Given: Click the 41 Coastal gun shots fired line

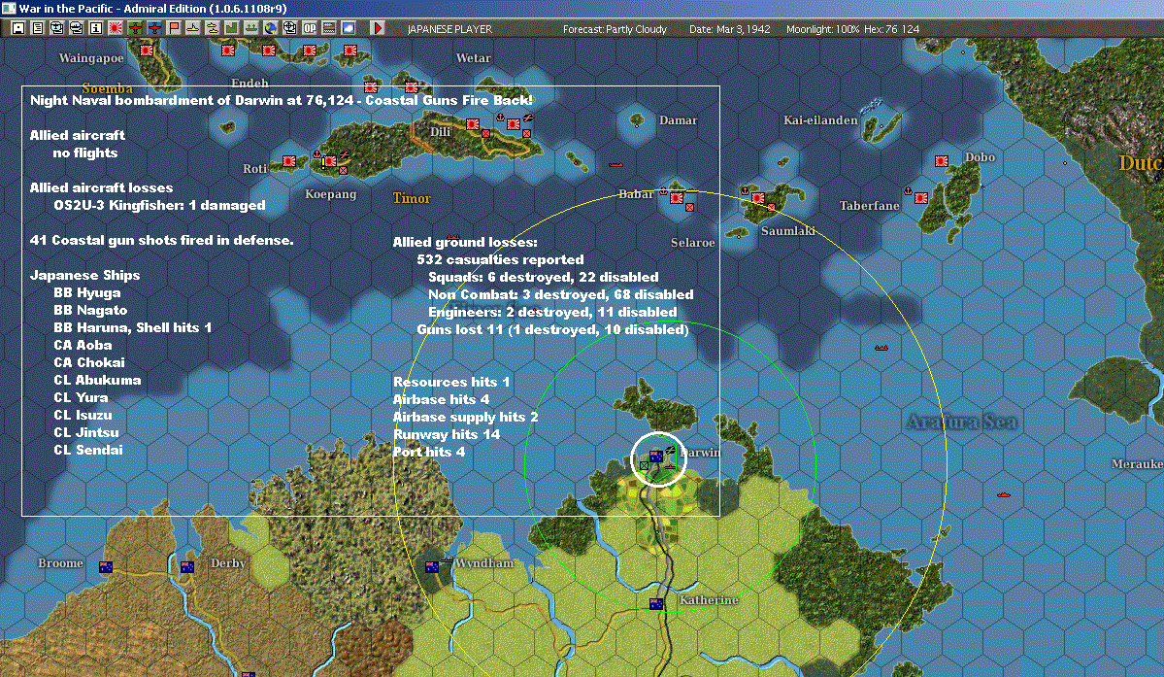Looking at the screenshot, I should (x=162, y=240).
